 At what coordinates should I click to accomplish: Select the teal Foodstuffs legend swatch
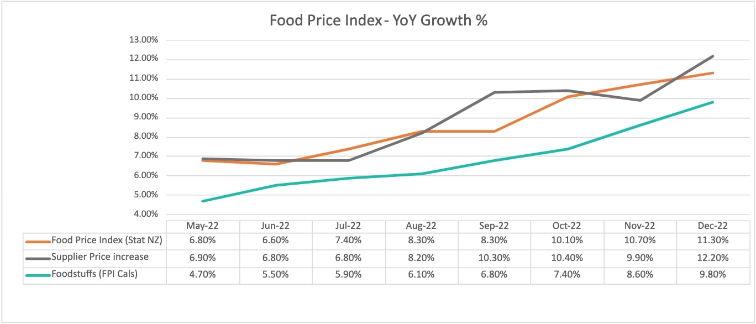click(x=38, y=274)
